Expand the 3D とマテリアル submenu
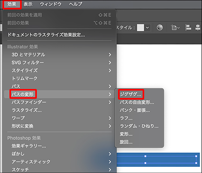 coord(28,55)
